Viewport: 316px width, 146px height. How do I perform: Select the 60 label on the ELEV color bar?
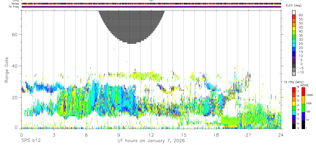pyautogui.click(x=301, y=15)
